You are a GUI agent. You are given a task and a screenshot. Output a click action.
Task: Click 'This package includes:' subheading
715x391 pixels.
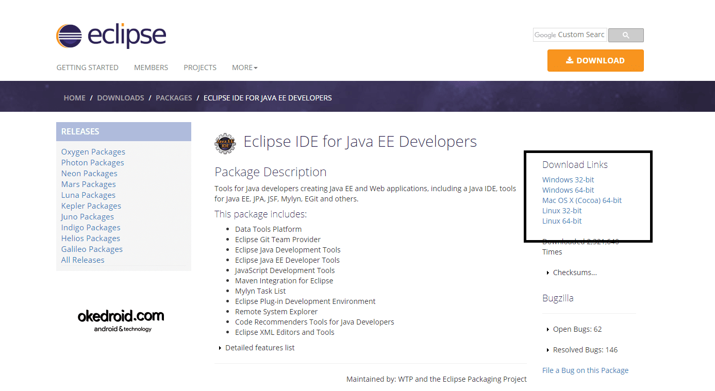tap(260, 214)
